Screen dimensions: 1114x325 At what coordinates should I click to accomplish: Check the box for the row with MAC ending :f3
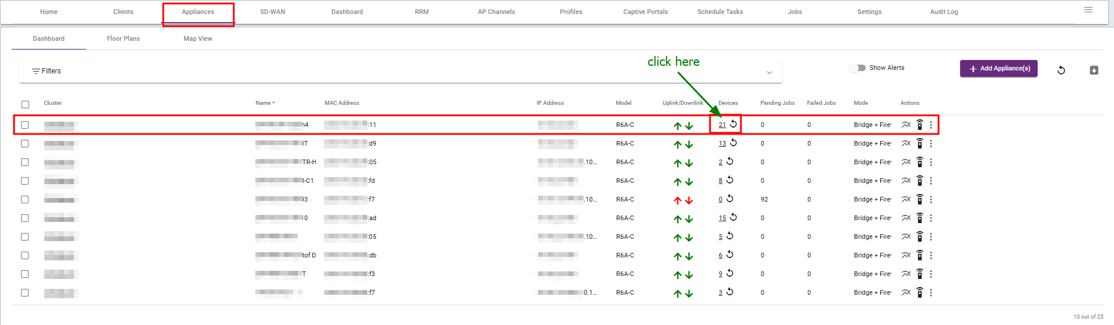[25, 274]
